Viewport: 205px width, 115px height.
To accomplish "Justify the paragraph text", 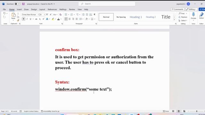I will pyautogui.click(x=77, y=19).
